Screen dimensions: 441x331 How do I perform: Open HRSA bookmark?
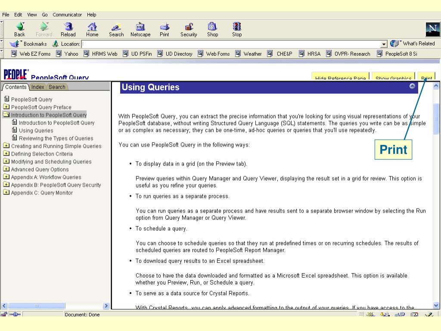310,54
